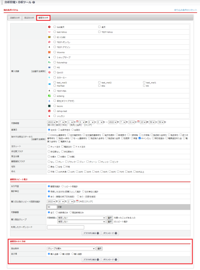The width and height of the screenshot is (200, 270).
Task: Select 購入回数 sort order radio
Action: pos(61,254)
